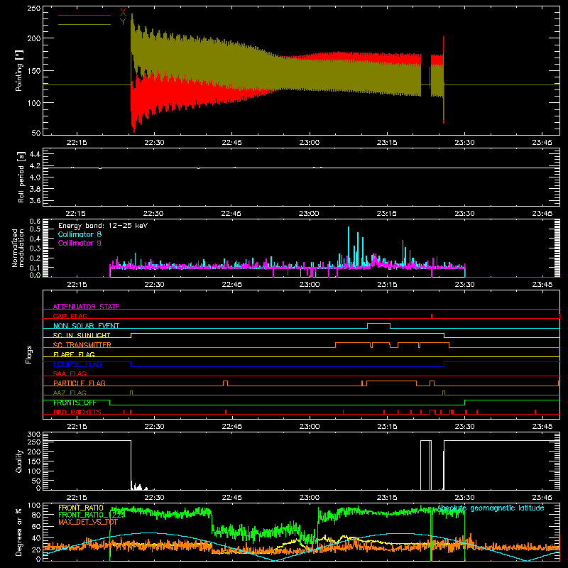Click the SC_TRANSMITTER flag label
Viewport: 568px width, 568px height.
[82, 345]
